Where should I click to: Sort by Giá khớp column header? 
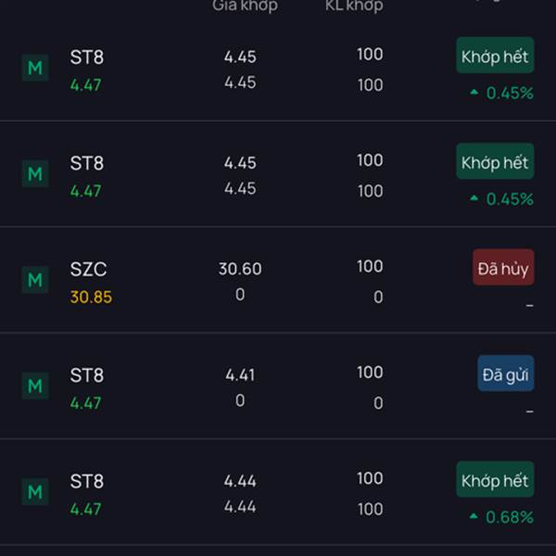245,6
